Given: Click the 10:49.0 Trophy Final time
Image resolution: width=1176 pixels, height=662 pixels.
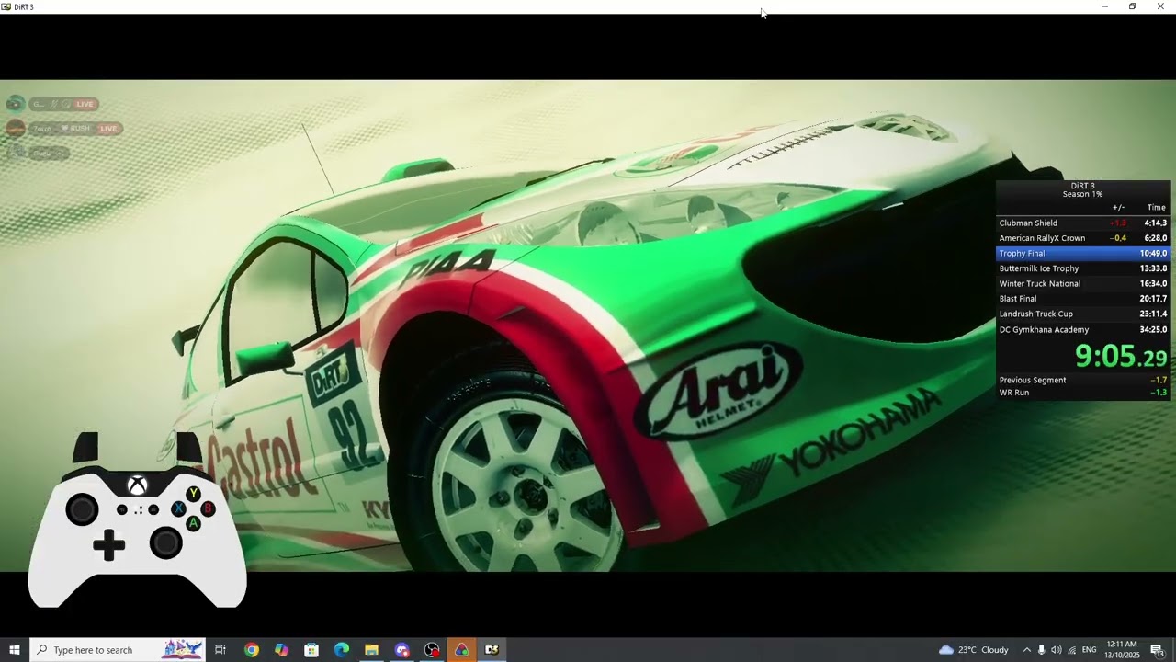Looking at the screenshot, I should click(1153, 253).
